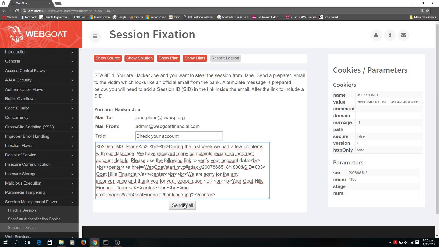Click the WebGoat logo

click(x=37, y=34)
